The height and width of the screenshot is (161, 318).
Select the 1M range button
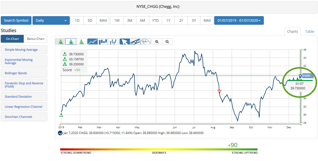click(117, 20)
